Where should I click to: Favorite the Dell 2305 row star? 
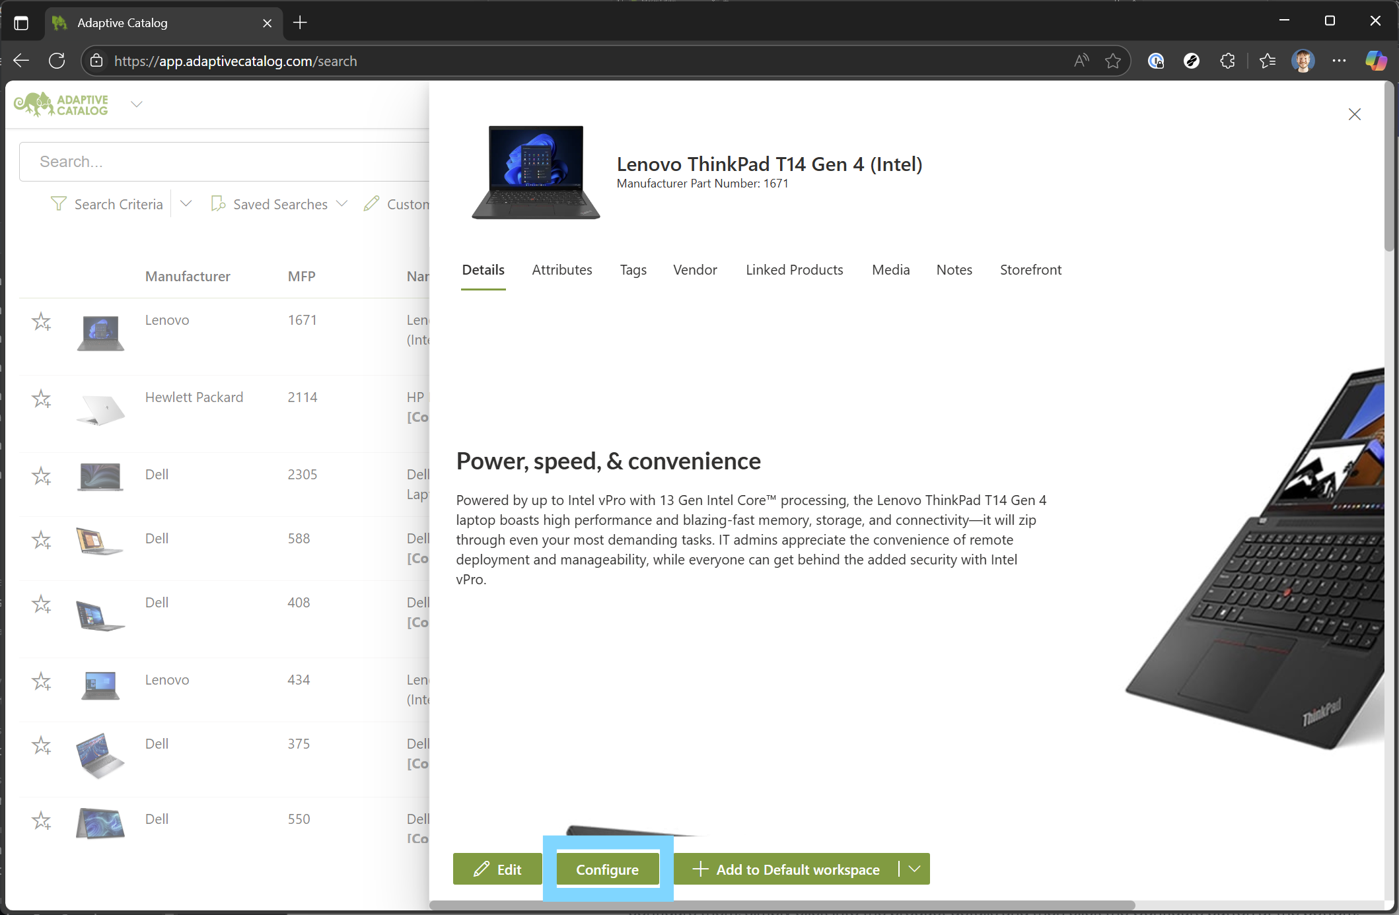[x=42, y=476]
